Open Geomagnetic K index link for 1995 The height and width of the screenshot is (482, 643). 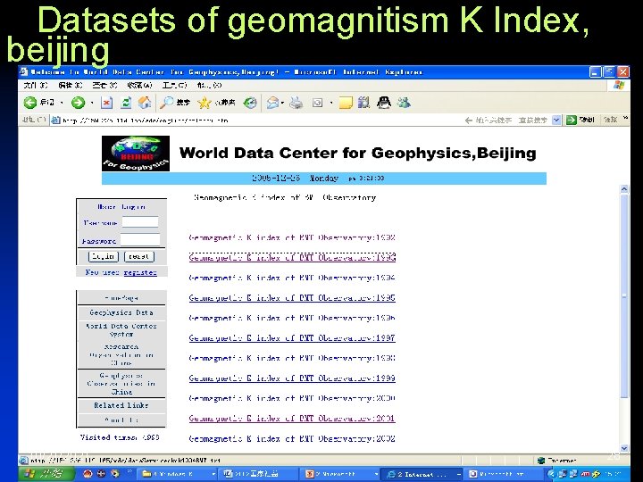(x=292, y=298)
